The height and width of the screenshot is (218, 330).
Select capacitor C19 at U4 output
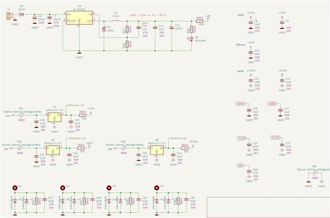coord(71,122)
